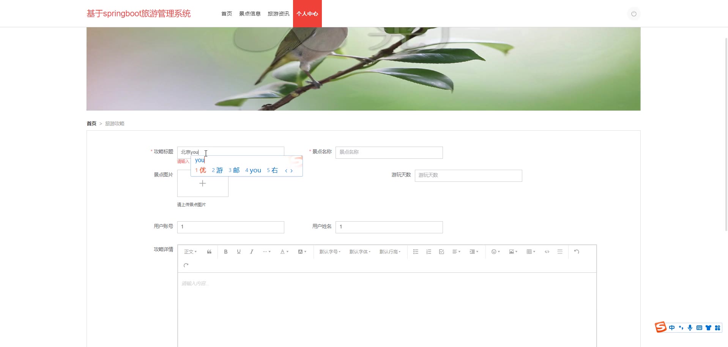
Task: Toggle Chinese/English mode 中 on IME bar
Action: click(x=672, y=328)
